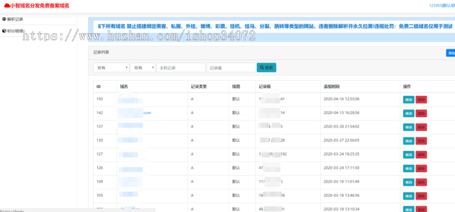This screenshot has height=212, width=455.
Task: Click 修改 for record ID 137
Action: click(408, 127)
